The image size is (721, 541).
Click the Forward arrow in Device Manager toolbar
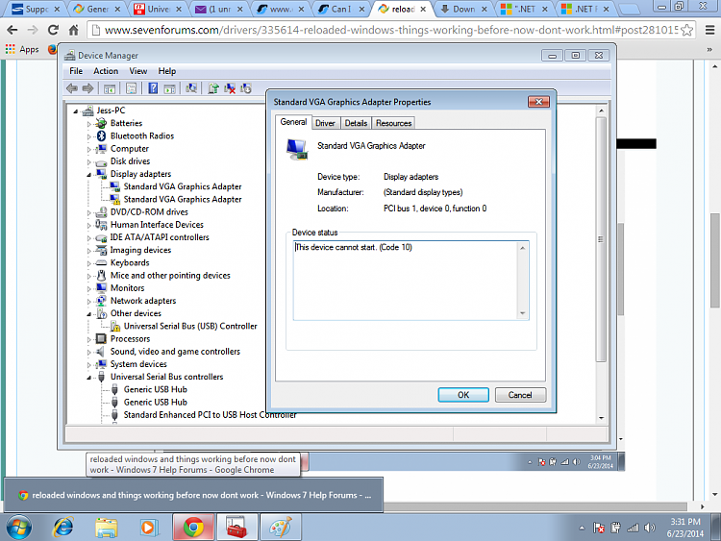87,88
